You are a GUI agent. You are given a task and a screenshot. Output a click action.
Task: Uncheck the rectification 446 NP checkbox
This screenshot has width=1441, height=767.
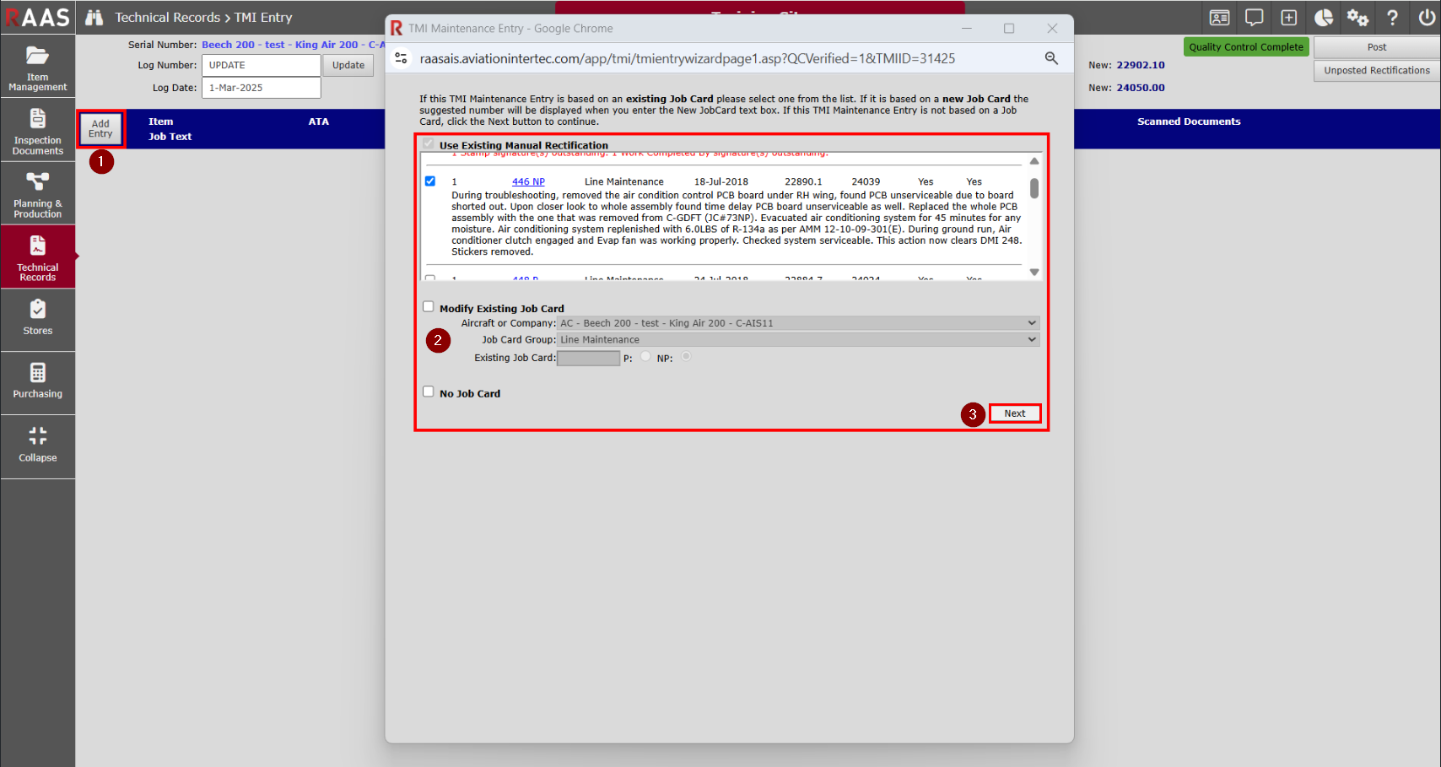coord(430,181)
